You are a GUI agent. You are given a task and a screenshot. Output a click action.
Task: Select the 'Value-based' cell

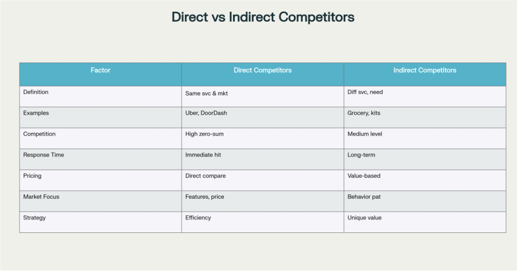click(x=364, y=176)
